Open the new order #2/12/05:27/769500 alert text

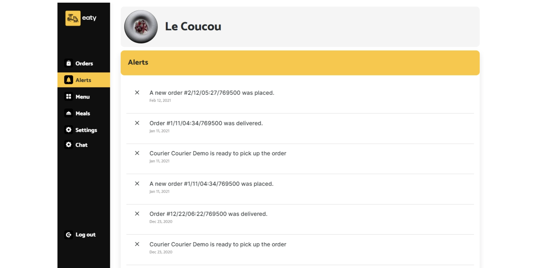click(212, 93)
